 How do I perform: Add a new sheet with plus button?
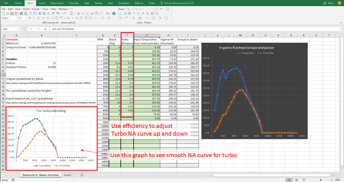coord(82,175)
